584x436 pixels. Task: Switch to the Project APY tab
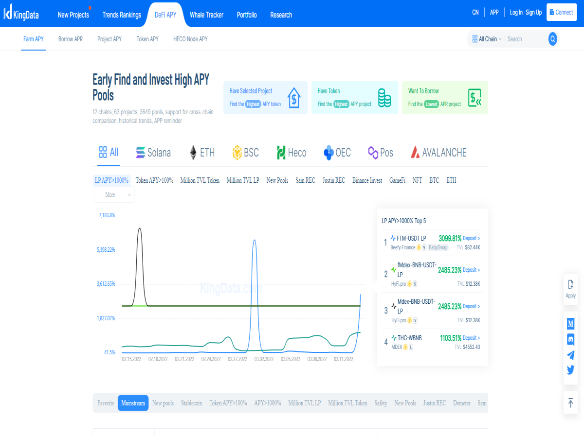(109, 39)
